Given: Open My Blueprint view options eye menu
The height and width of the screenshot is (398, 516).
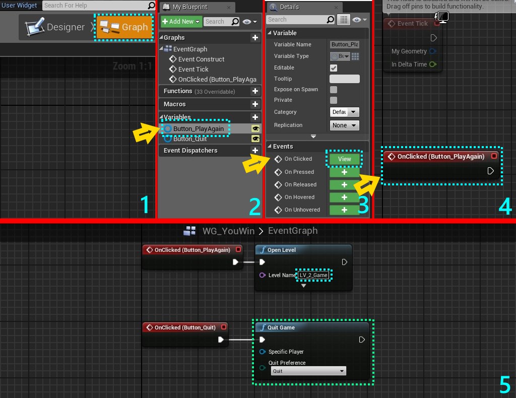Looking at the screenshot, I should tap(249, 22).
